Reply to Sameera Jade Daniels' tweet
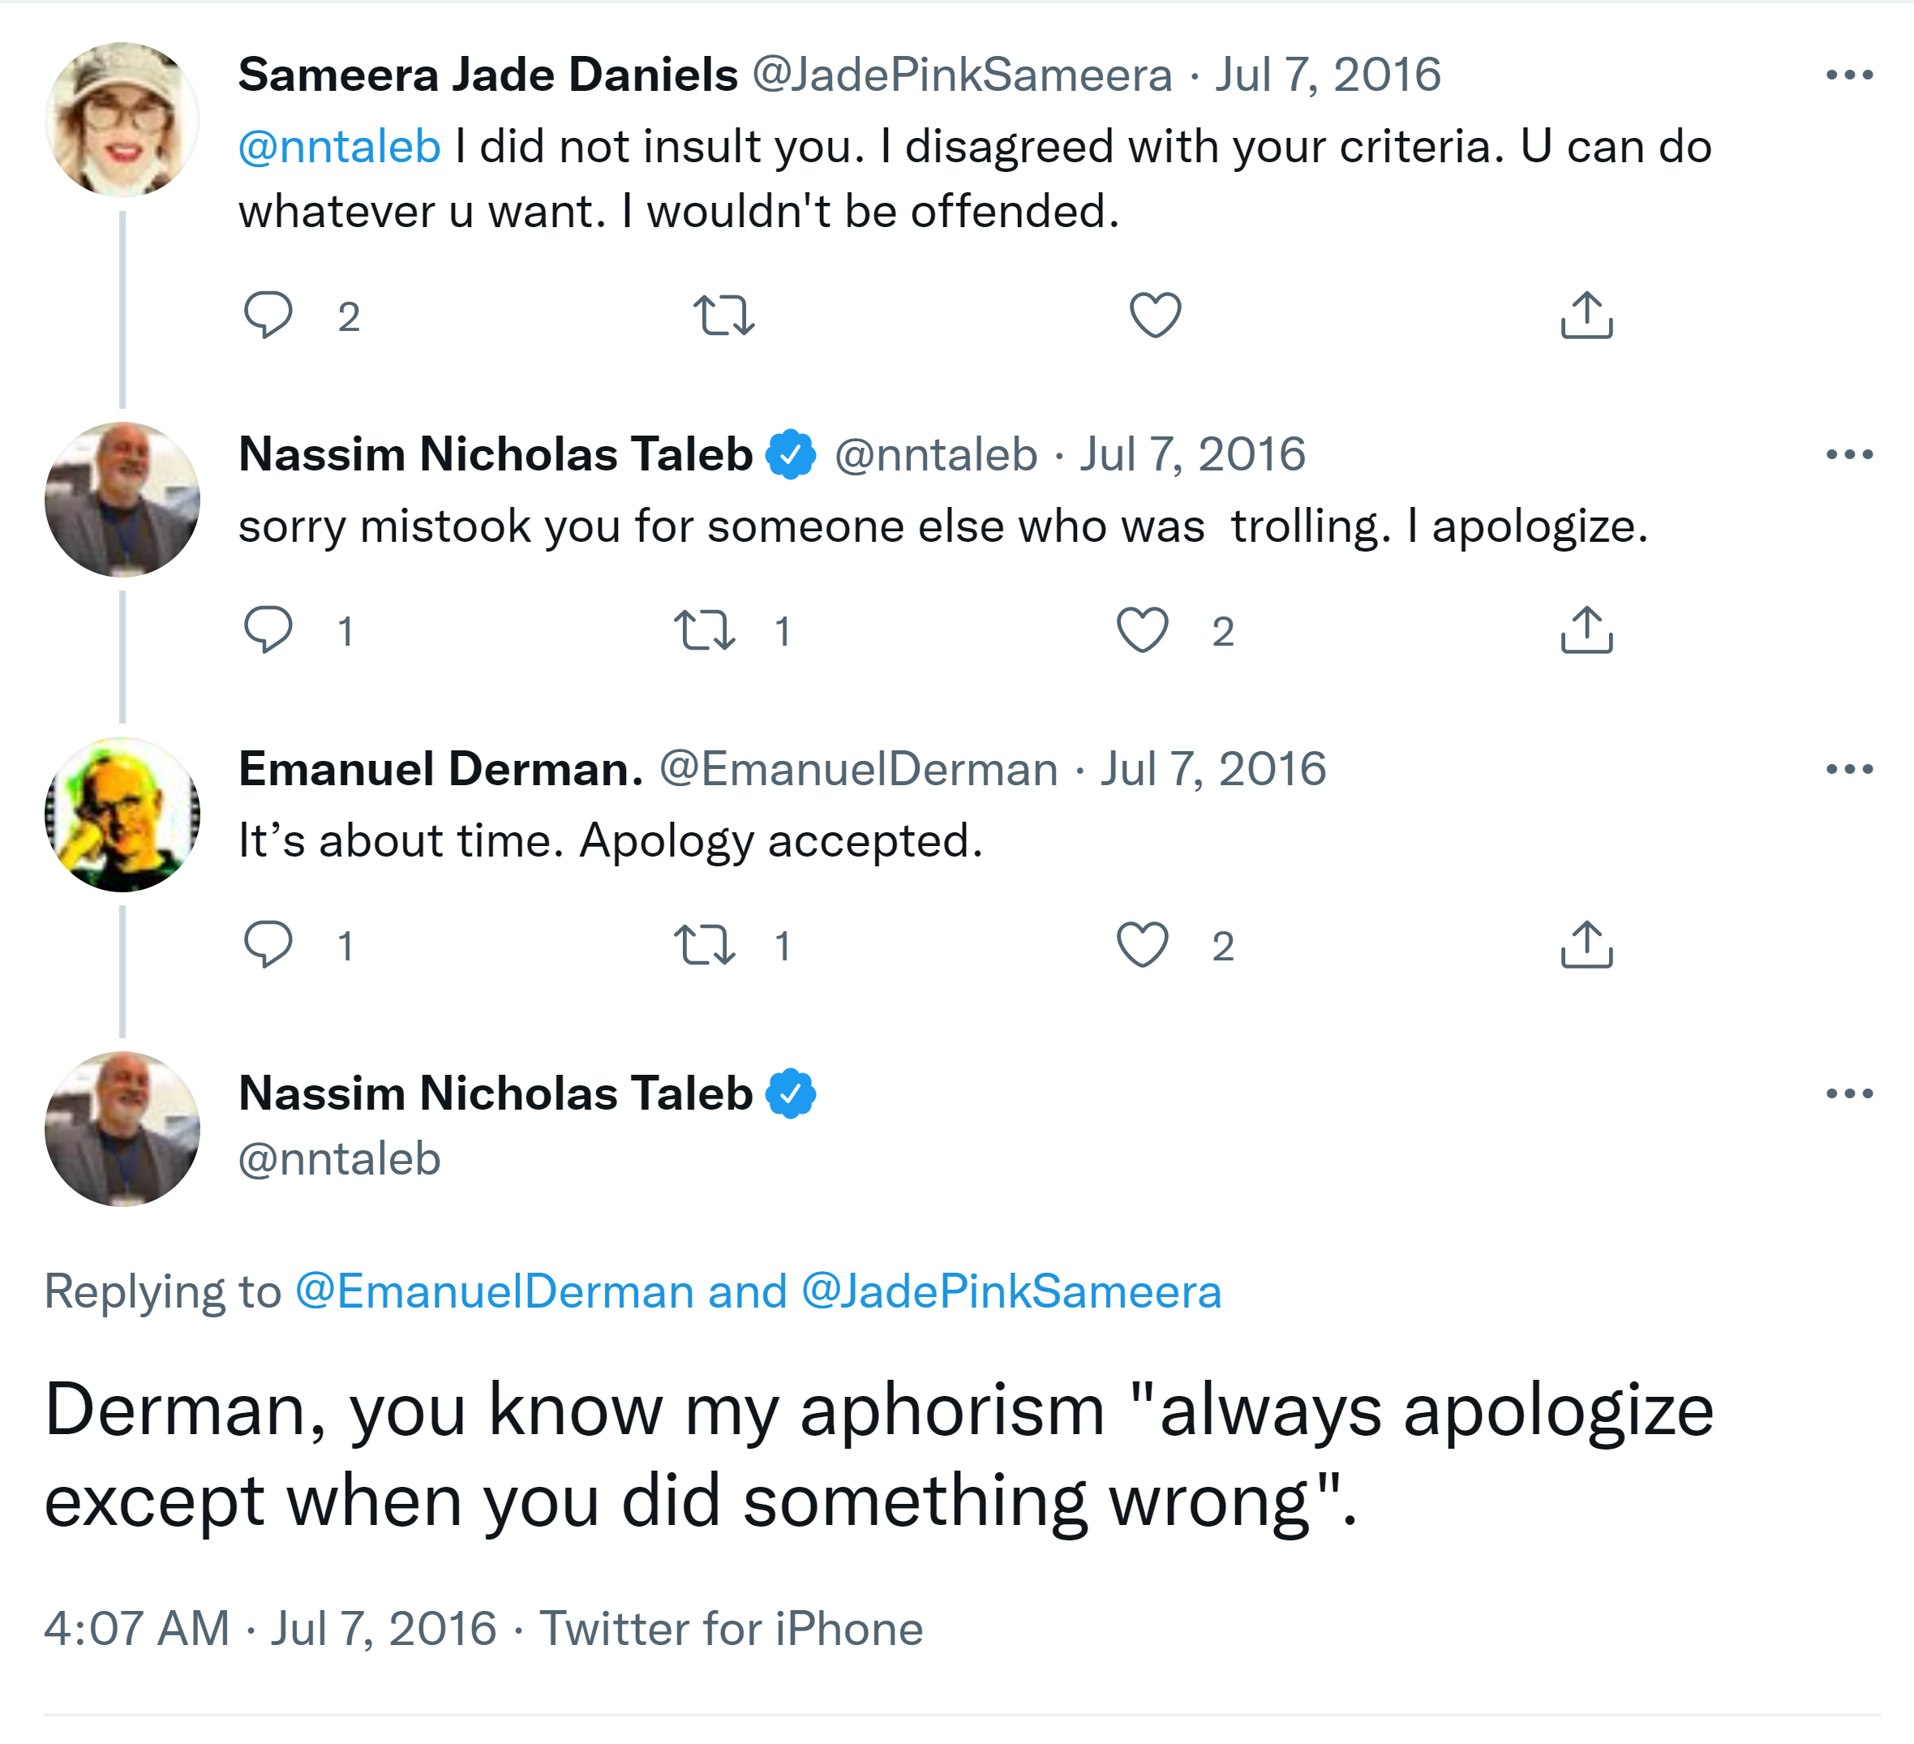 pos(268,316)
